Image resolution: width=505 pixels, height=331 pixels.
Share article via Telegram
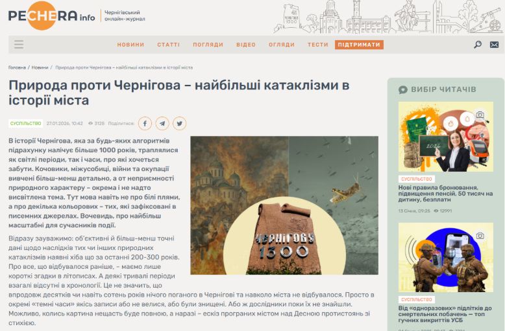click(x=162, y=123)
